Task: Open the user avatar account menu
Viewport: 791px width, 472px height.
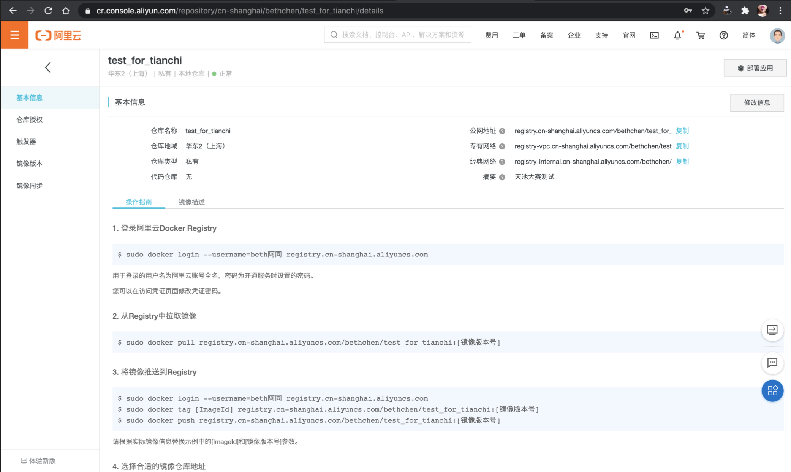Action: 777,35
